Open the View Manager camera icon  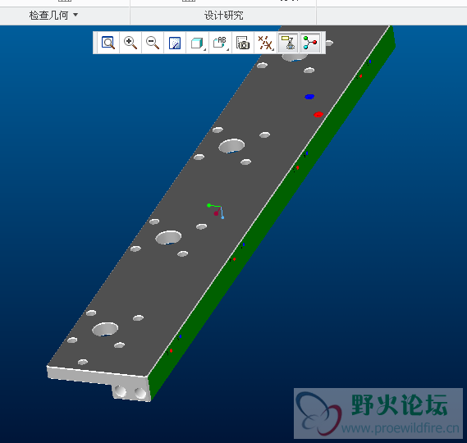pyautogui.click(x=243, y=43)
